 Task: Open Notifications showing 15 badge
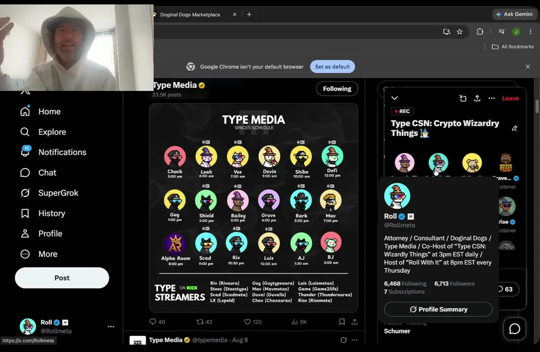pos(53,152)
